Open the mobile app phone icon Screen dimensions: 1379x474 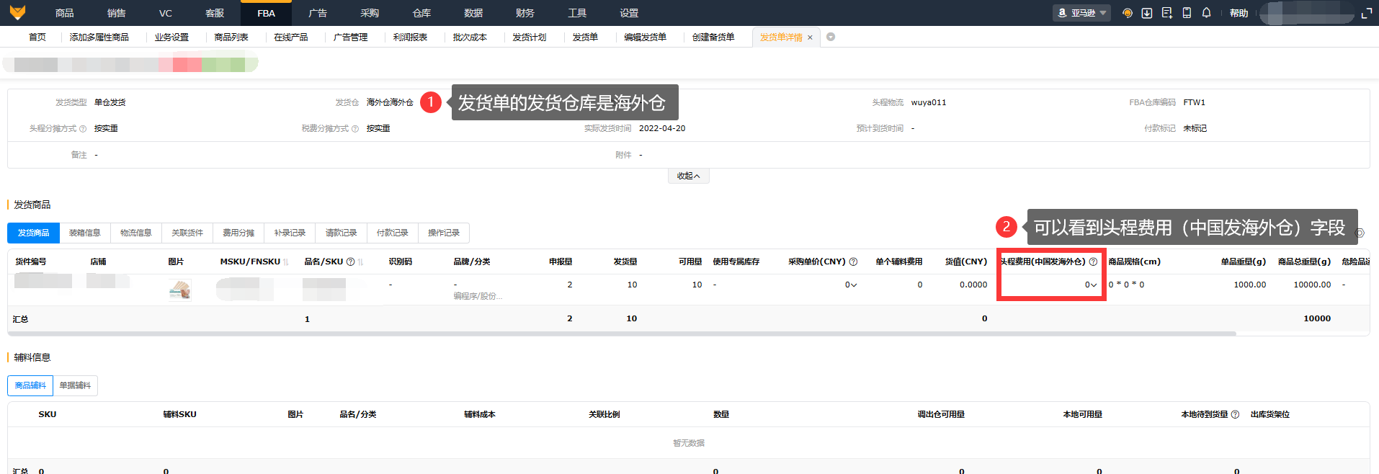[1187, 13]
